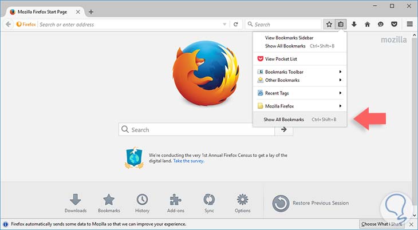Open address bar history dropdown arrow
This screenshot has width=418, height=230.
pyautogui.click(x=224, y=24)
